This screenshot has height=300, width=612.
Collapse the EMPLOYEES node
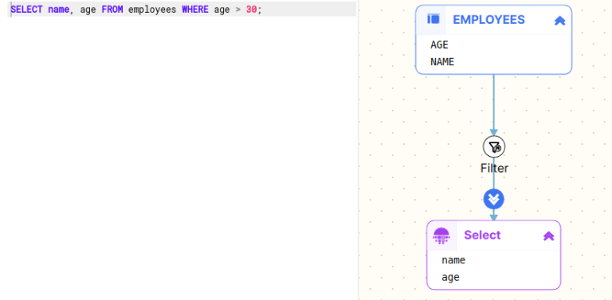559,21
